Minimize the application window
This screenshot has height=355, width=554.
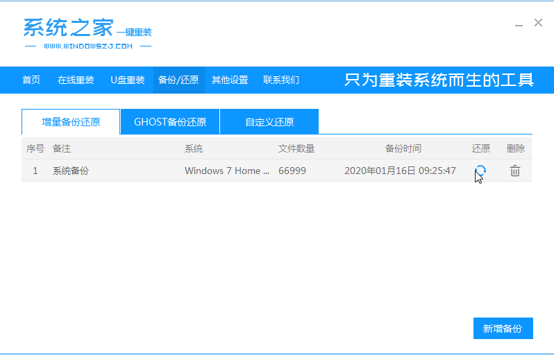tap(519, 24)
